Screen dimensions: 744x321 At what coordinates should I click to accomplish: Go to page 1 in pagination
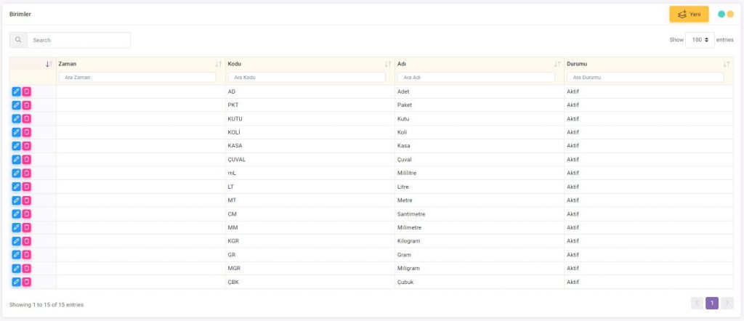coord(712,303)
